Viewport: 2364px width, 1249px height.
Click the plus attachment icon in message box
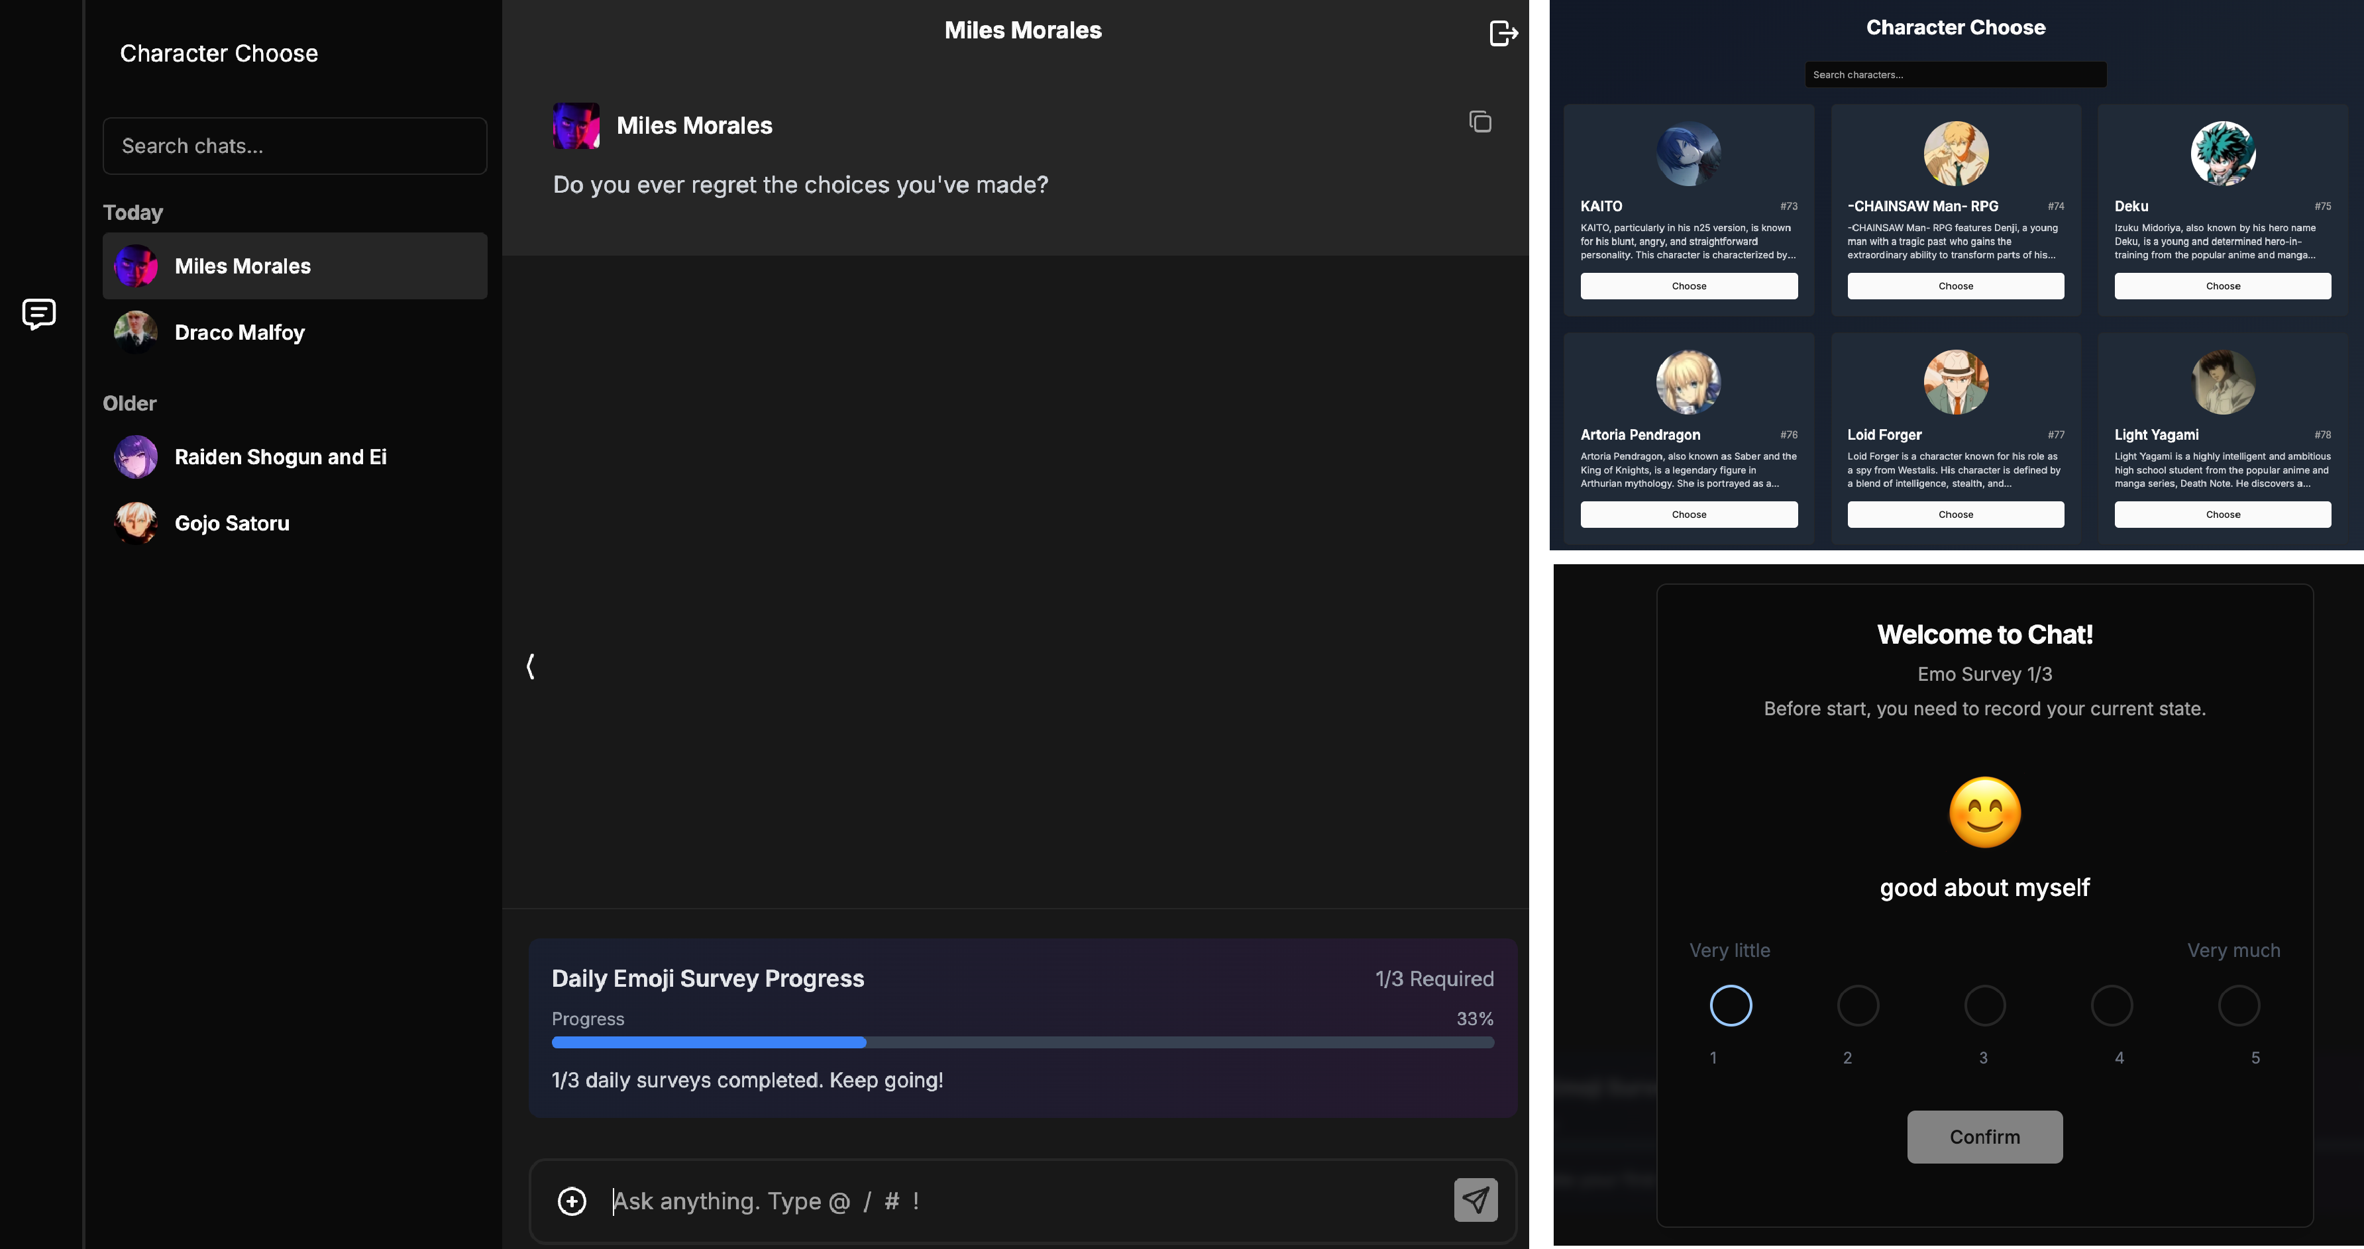coord(572,1201)
